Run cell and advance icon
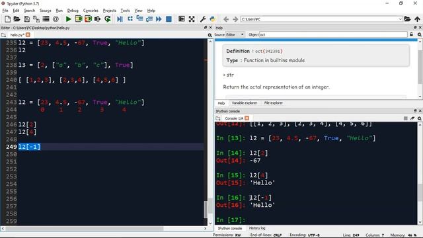Image resolution: width=423 pixels, height=238 pixels. click(x=88, y=19)
